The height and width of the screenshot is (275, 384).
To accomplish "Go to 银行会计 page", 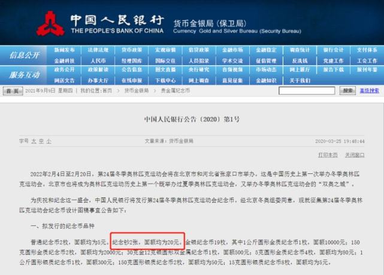I will coord(333,50).
